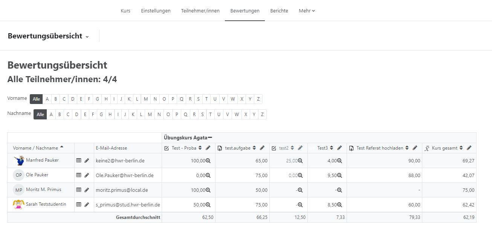The width and height of the screenshot is (492, 240).
Task: Open the Berichte tab
Action: pyautogui.click(x=279, y=11)
